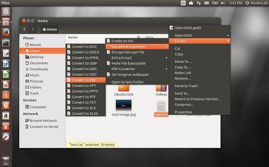Choose Make File Executable
269x167 pixels.
coord(137,63)
